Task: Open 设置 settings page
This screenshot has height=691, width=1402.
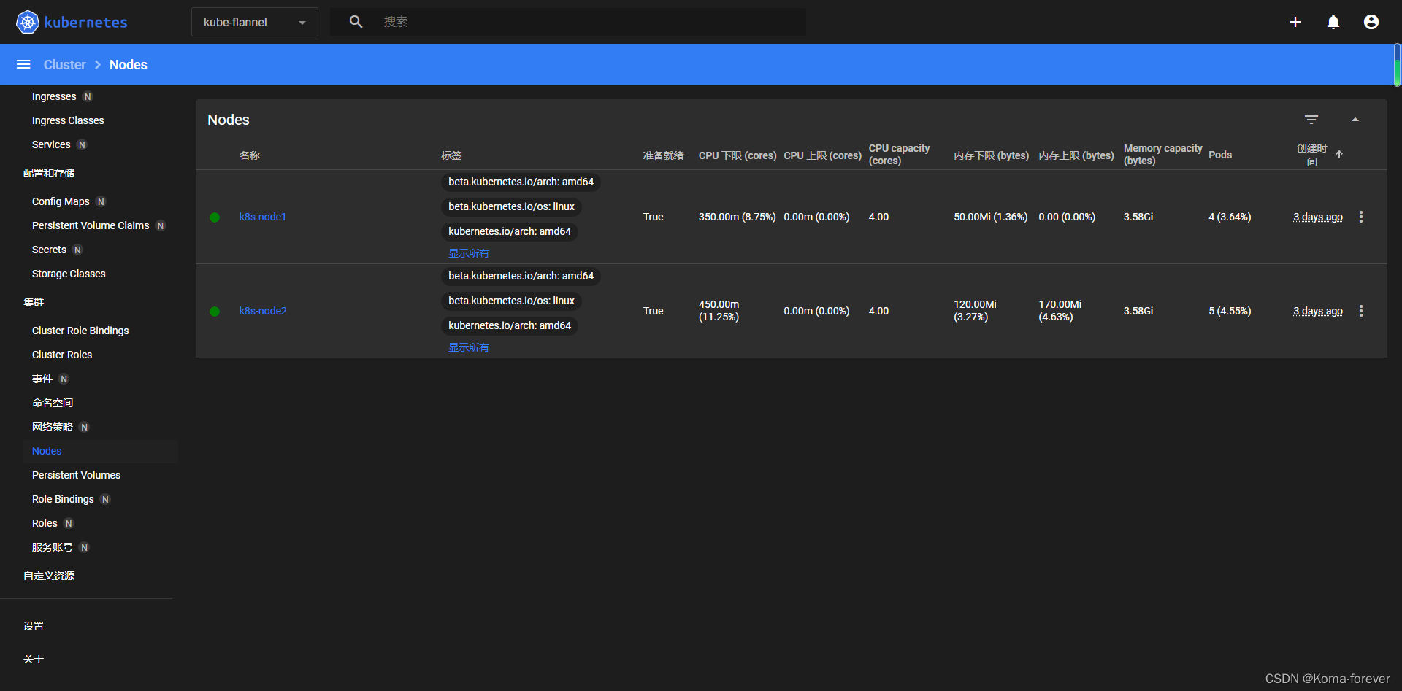Action: (x=34, y=626)
